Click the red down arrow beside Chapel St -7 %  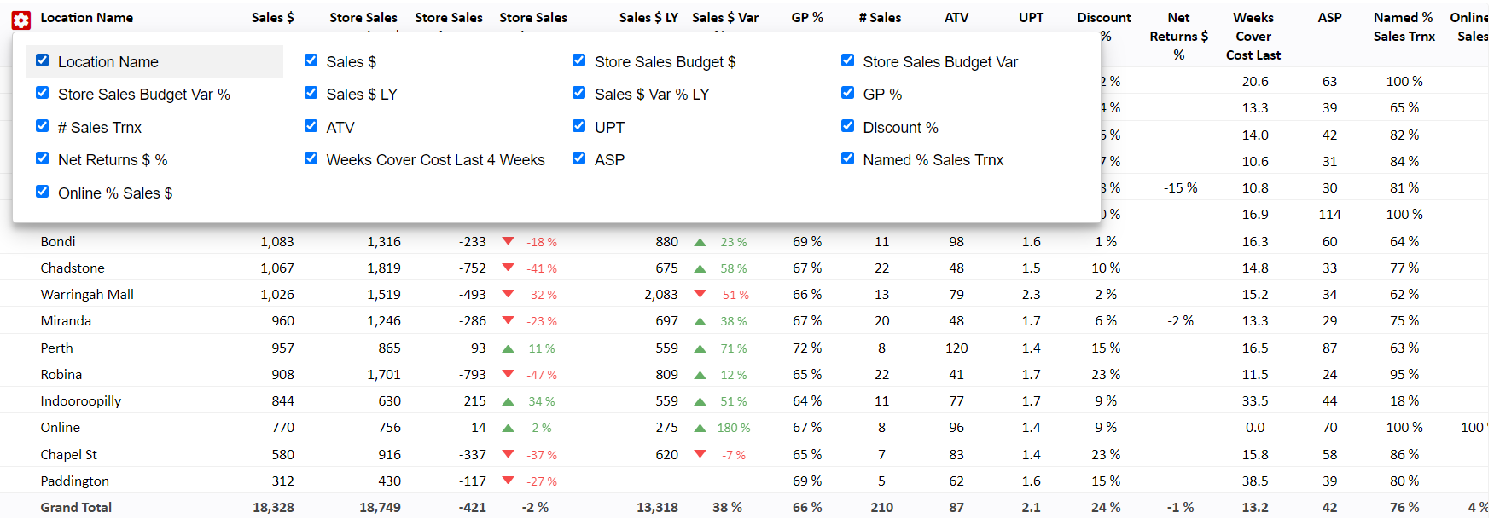tap(700, 454)
